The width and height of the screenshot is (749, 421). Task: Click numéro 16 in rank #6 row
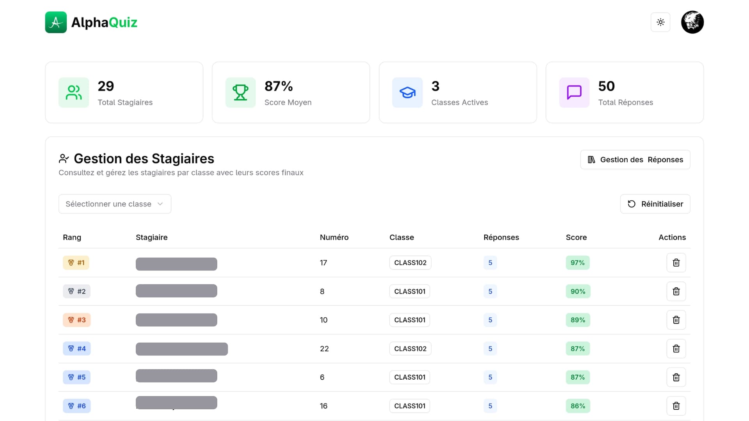click(324, 406)
